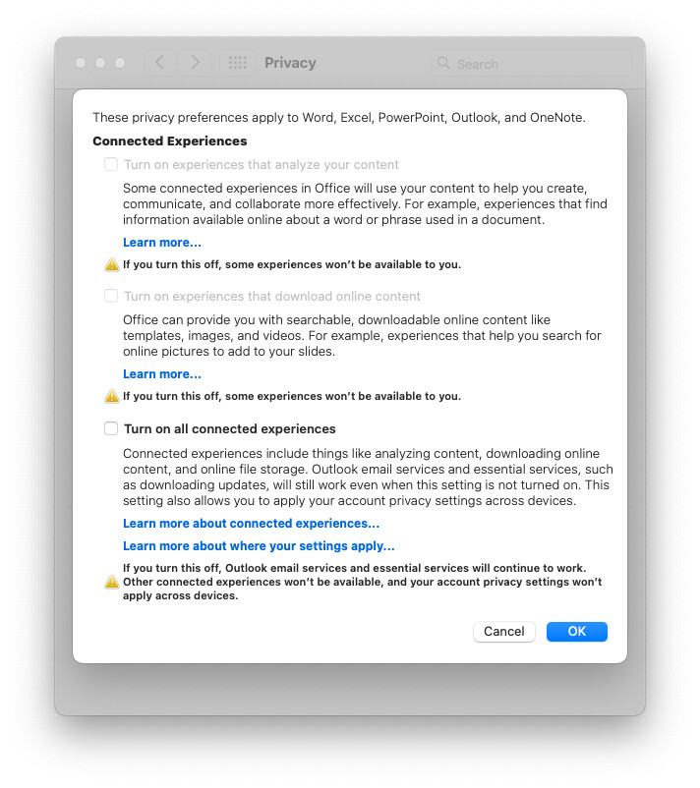The width and height of the screenshot is (700, 788).
Task: Minimize the Privacy window
Action: pyautogui.click(x=100, y=63)
